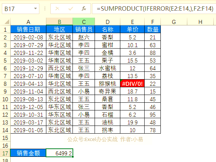
Task: Select the quantity cell 88
Action: pos(152,52)
